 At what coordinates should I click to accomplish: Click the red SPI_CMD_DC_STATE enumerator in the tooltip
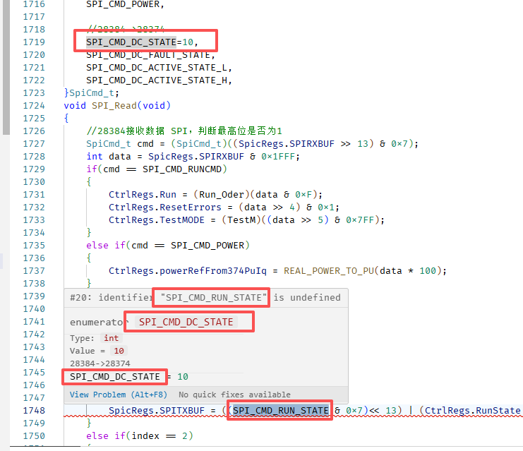click(x=186, y=323)
